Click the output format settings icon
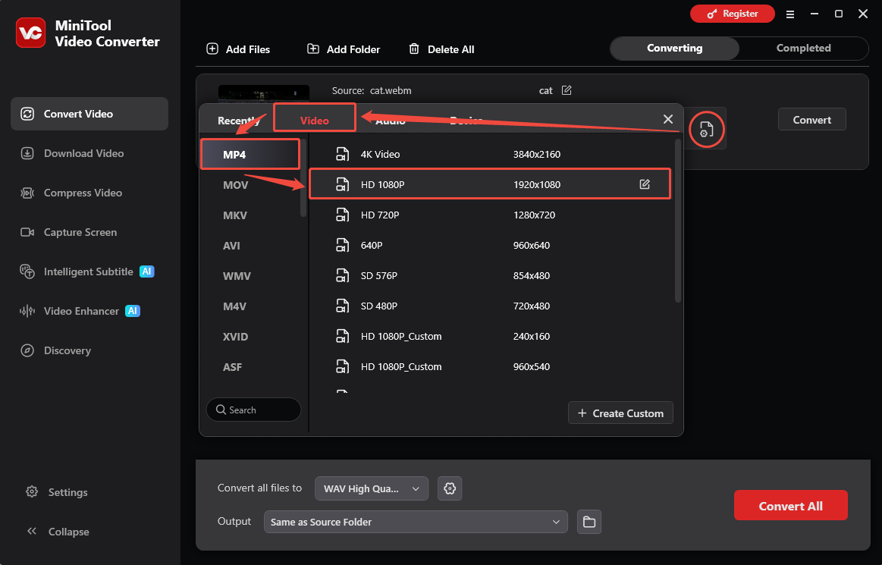This screenshot has height=565, width=882. point(707,130)
